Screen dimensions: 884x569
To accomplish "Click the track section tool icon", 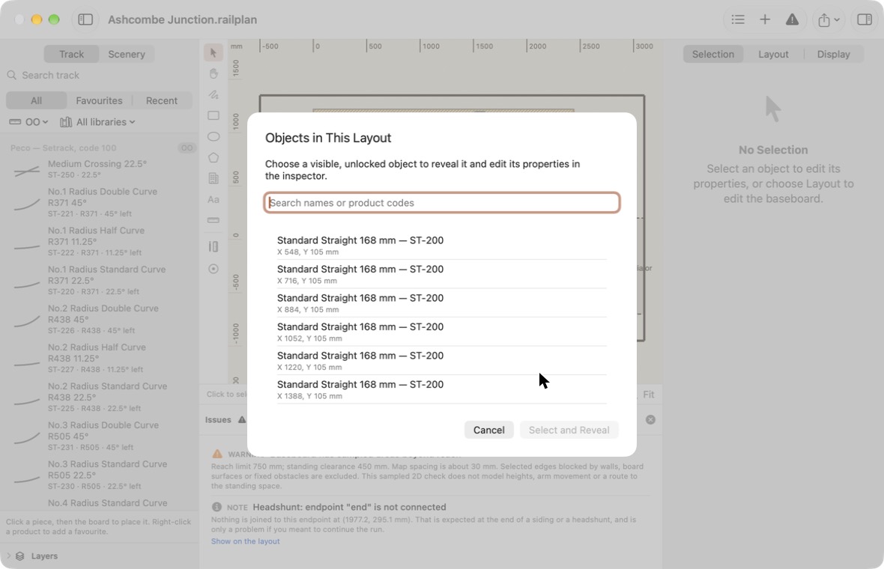I will click(213, 246).
